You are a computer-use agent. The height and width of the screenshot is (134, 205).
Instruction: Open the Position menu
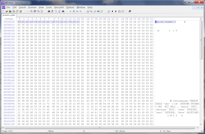(x=32, y=7)
